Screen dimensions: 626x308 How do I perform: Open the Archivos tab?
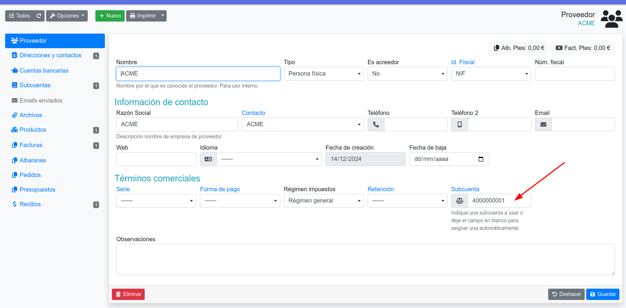(x=55, y=115)
